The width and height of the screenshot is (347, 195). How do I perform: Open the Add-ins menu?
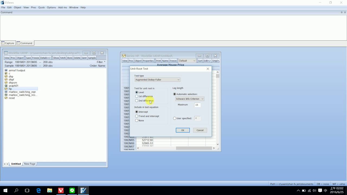click(x=62, y=7)
